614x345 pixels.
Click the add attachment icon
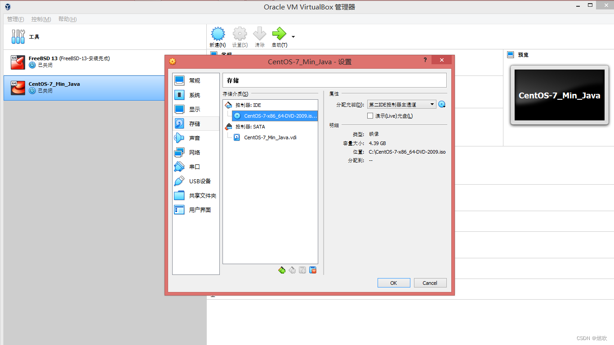[303, 270]
